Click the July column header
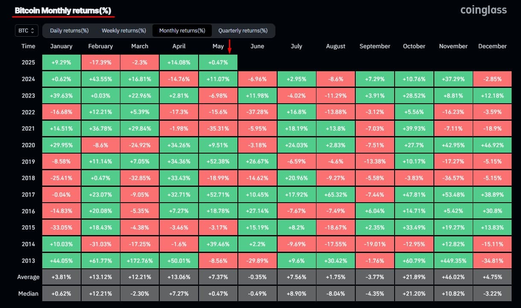This screenshot has width=521, height=308. 296,46
